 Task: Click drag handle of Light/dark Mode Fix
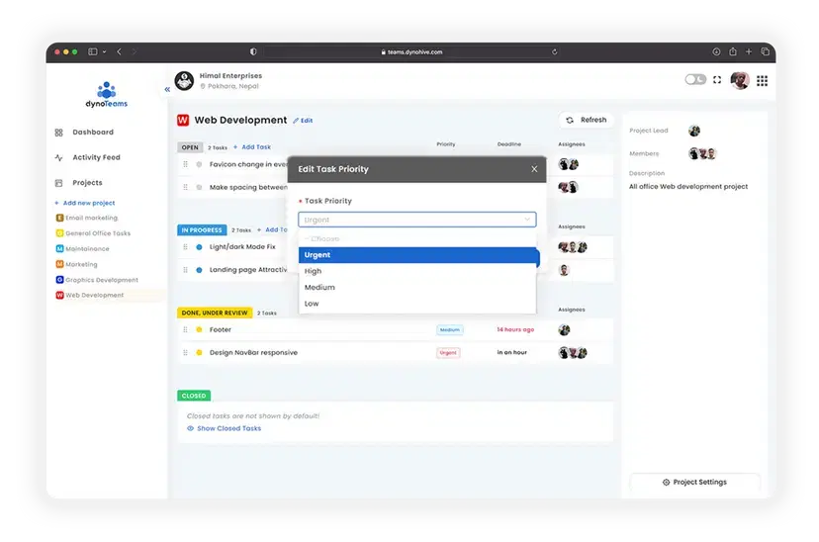tap(185, 247)
